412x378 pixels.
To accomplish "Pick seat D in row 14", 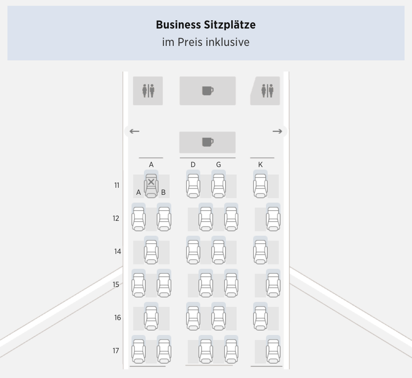I will pyautogui.click(x=193, y=251).
